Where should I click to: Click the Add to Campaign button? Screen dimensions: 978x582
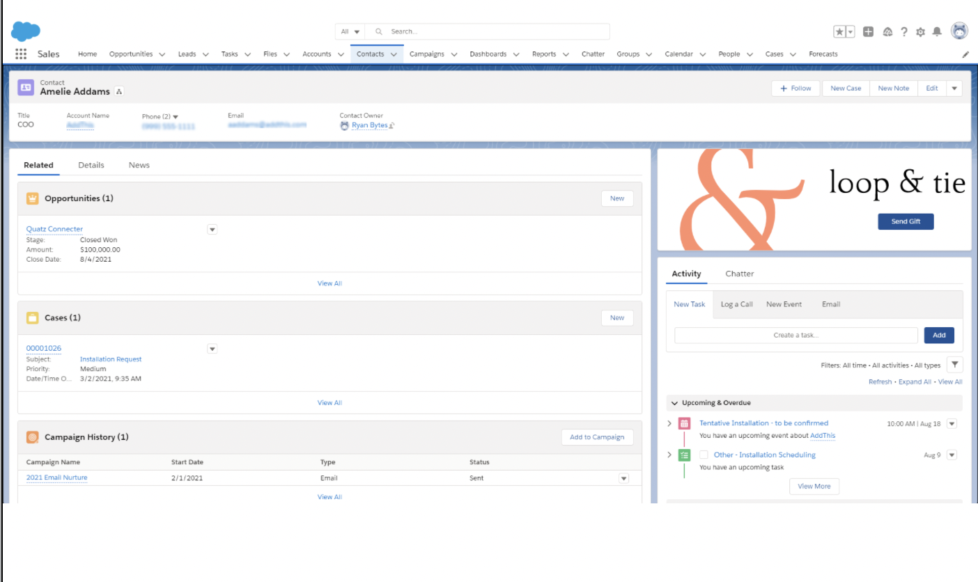tap(597, 437)
